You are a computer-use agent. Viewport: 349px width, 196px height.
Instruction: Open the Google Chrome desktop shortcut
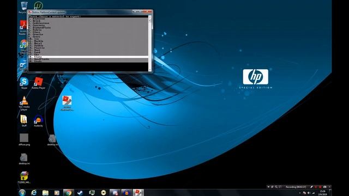23,47
